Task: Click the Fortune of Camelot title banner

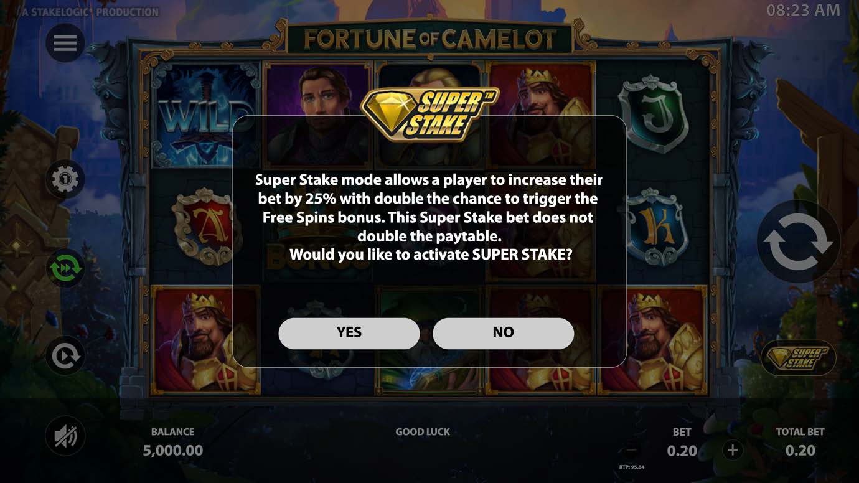Action: pyautogui.click(x=430, y=39)
